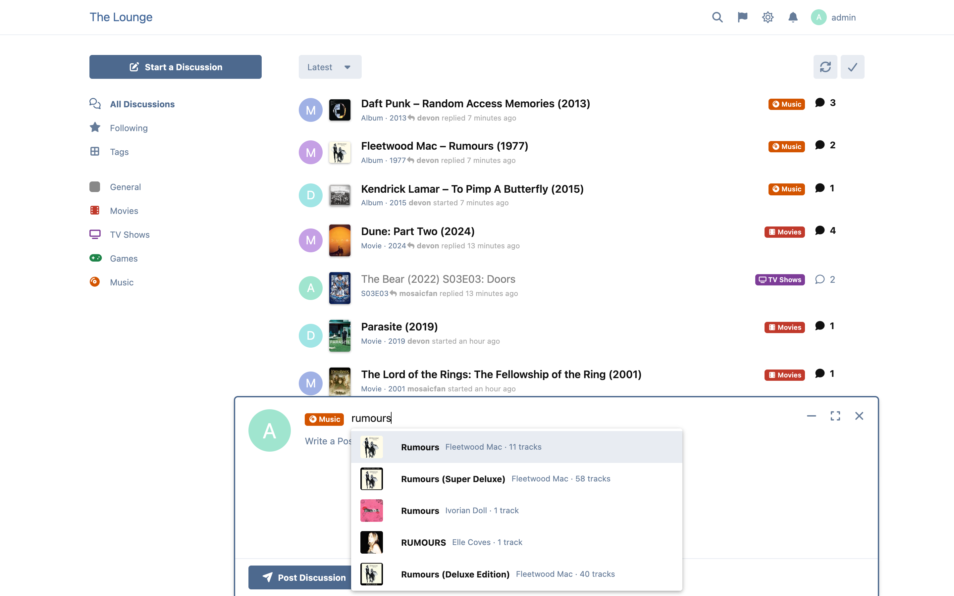The width and height of the screenshot is (954, 596).
Task: Change the Music tag in composer
Action: [x=324, y=419]
